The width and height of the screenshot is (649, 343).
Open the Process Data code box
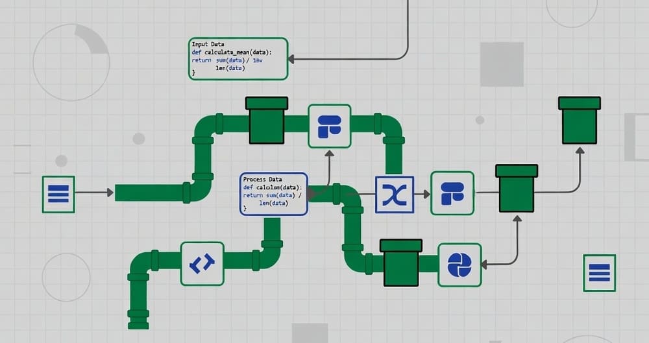(273, 193)
